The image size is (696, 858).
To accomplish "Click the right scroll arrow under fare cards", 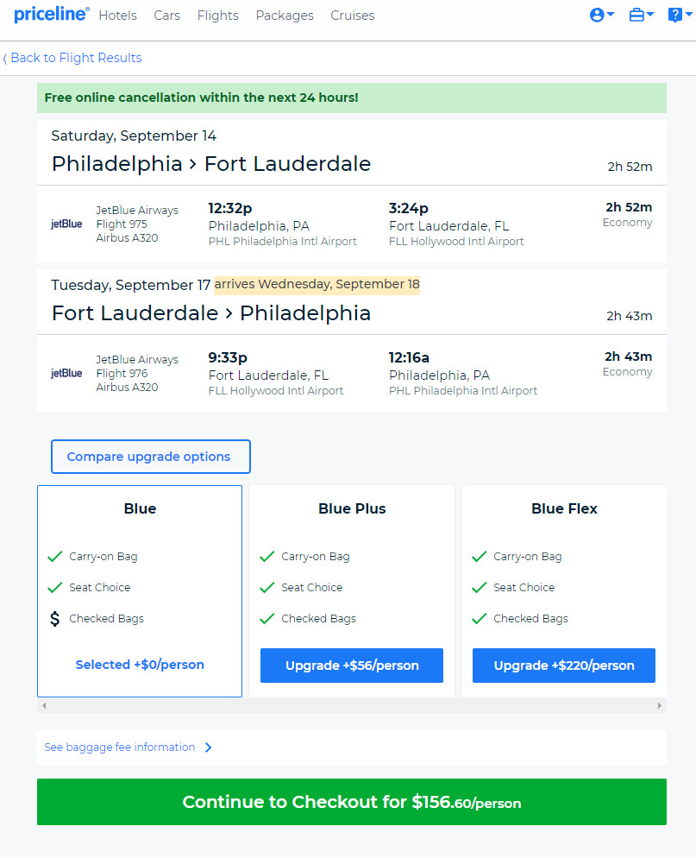I will (660, 705).
